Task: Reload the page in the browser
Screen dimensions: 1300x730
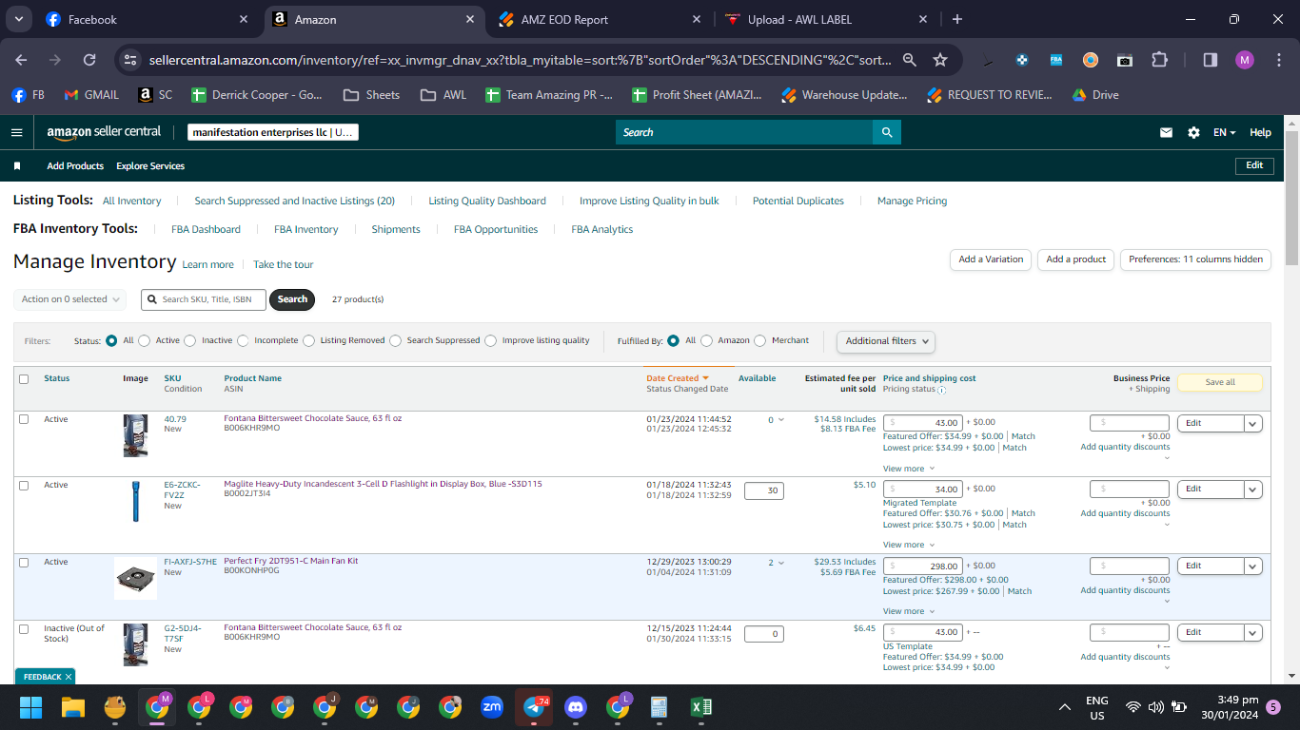Action: [x=89, y=60]
